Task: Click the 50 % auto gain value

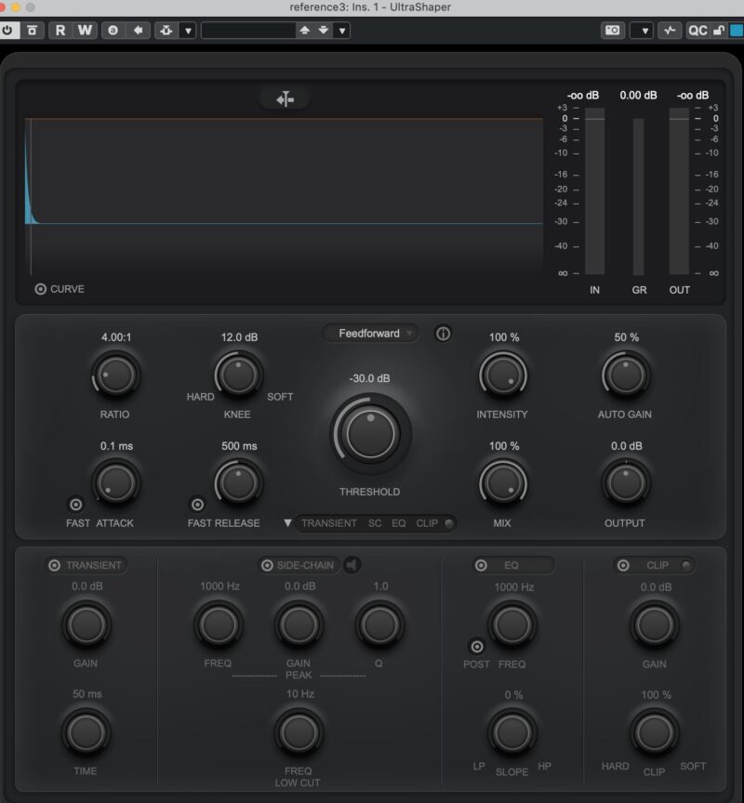Action: pos(626,337)
